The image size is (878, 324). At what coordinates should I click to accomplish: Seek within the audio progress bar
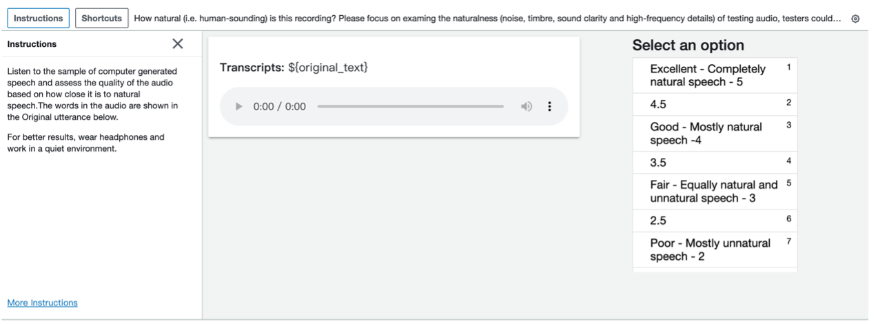point(411,107)
